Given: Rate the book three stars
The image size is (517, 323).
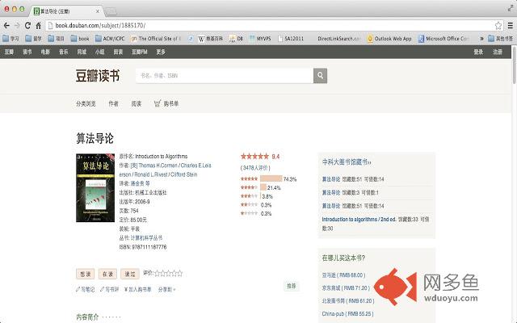Looking at the screenshot, I should pos(169,273).
